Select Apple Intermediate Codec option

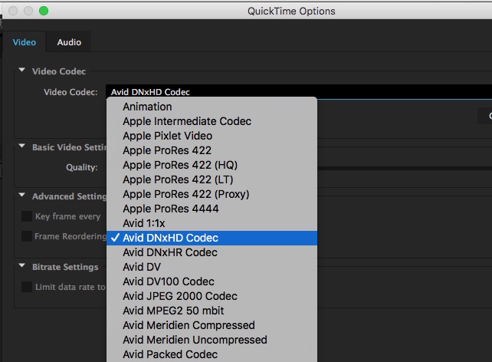tap(212, 121)
